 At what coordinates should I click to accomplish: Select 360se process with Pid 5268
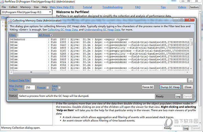(x=99, y=54)
